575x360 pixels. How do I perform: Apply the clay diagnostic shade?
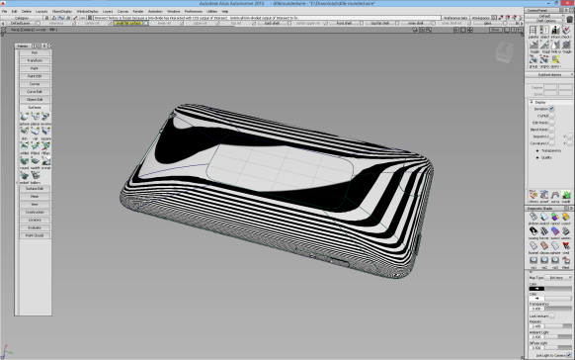[544, 245]
